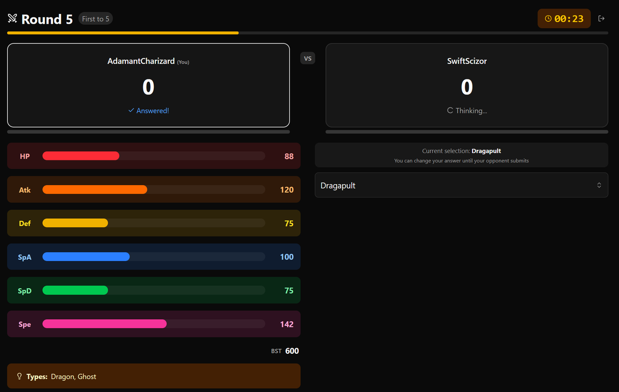Click the SpA value 100
Screen dimensions: 619x392
[x=287, y=257]
